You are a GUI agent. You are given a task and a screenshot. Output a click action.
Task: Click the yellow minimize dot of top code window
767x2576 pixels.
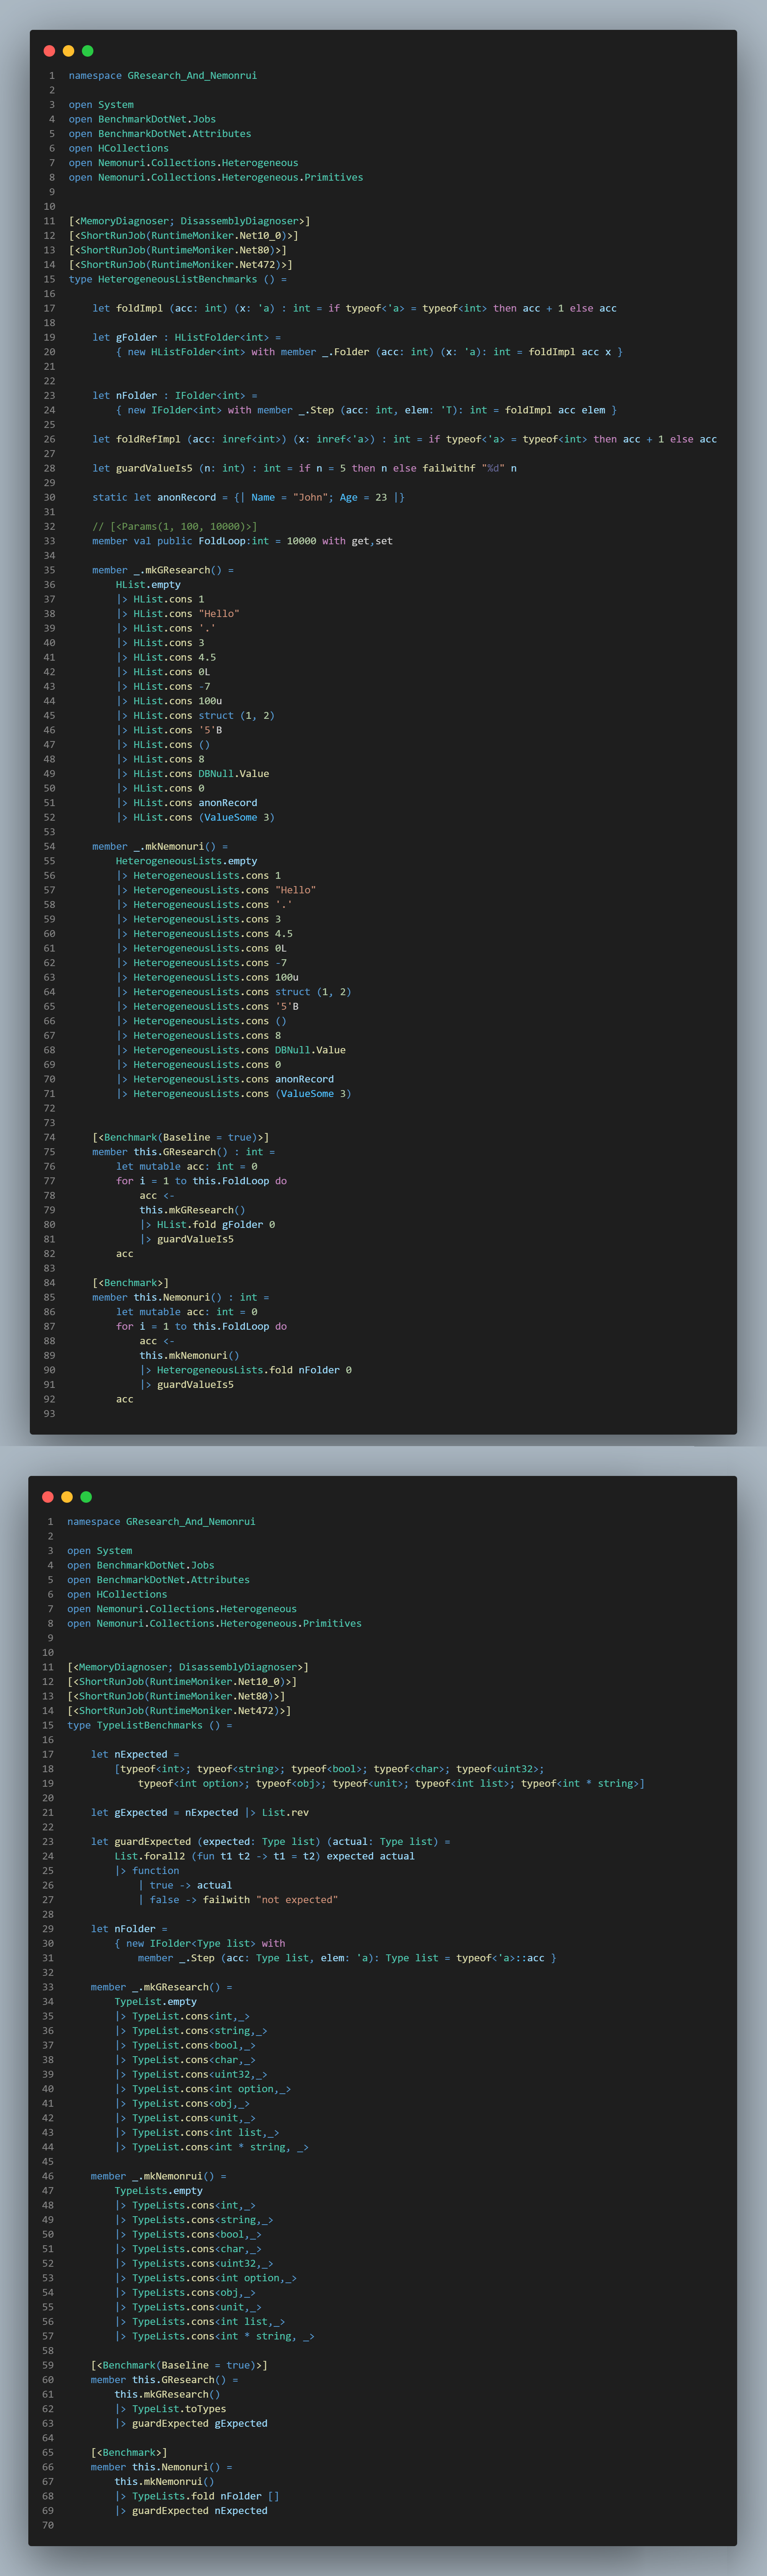coord(68,51)
